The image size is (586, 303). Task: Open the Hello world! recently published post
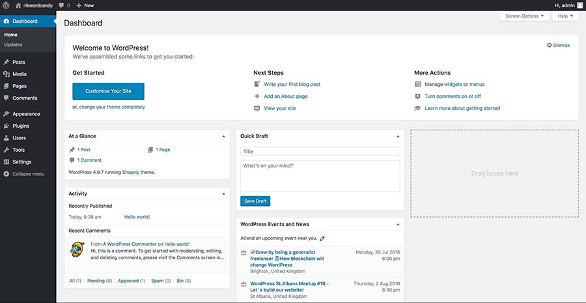(137, 217)
